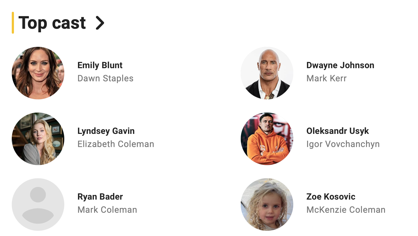Click Ryan Bader's placeholder avatar icon
The width and height of the screenshot is (418, 236).
pyautogui.click(x=38, y=205)
